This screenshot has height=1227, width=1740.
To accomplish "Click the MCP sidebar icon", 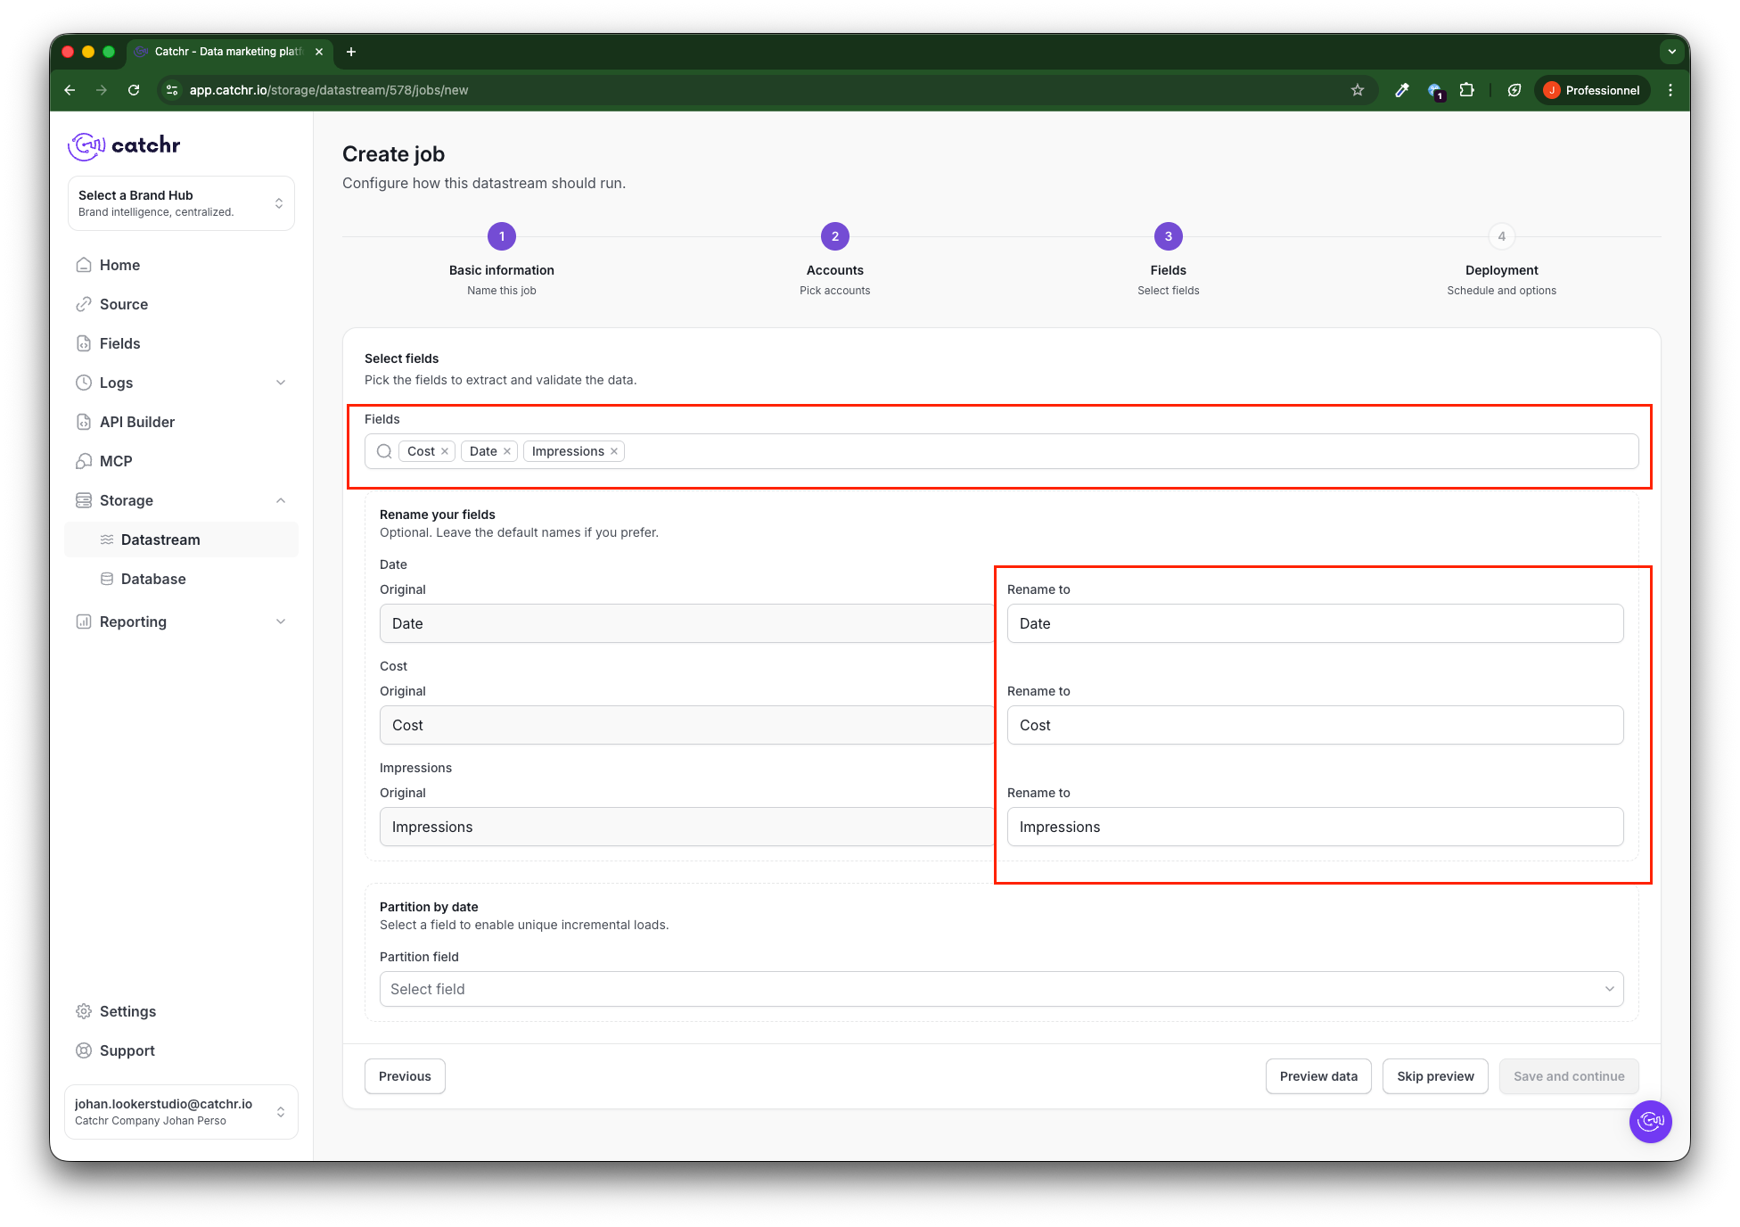I will click(x=84, y=461).
